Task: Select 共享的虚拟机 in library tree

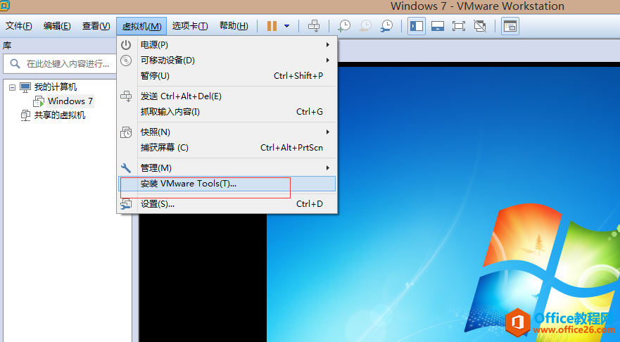Action: (x=59, y=115)
